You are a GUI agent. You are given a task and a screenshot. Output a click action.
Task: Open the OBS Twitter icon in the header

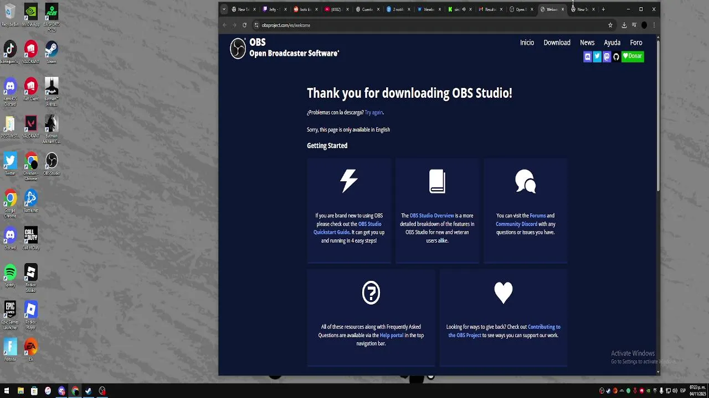(x=597, y=56)
